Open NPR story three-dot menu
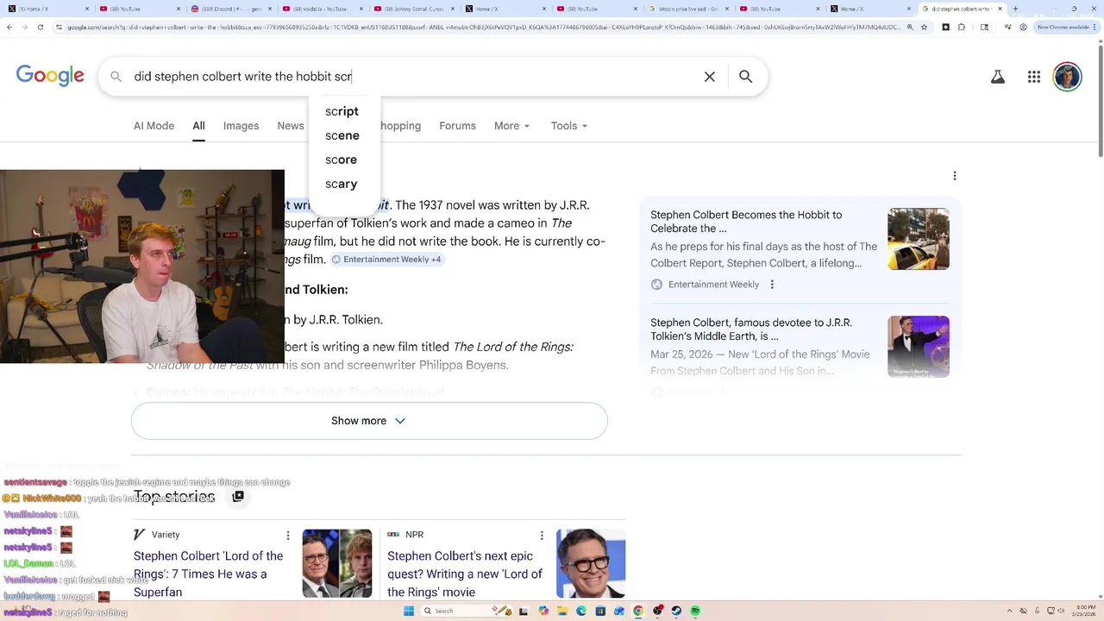 pyautogui.click(x=542, y=536)
